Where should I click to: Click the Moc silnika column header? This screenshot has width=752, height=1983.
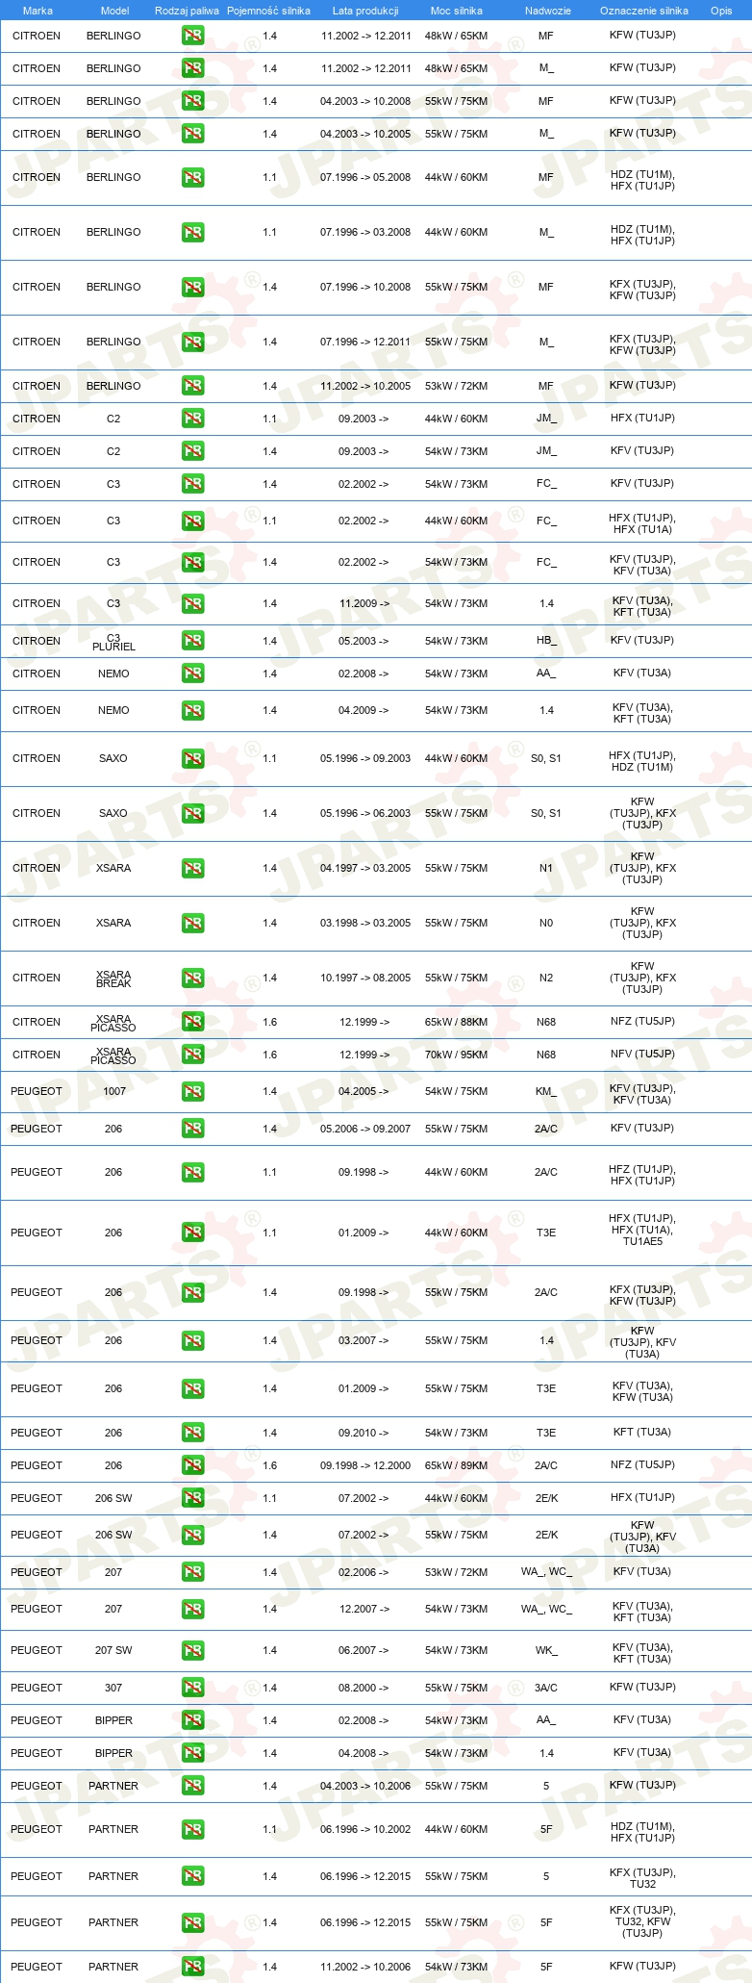click(x=457, y=11)
